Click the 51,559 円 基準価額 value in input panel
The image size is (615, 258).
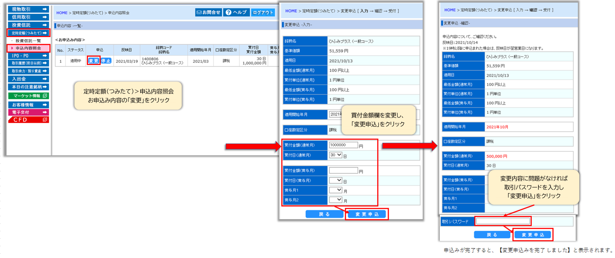(339, 51)
